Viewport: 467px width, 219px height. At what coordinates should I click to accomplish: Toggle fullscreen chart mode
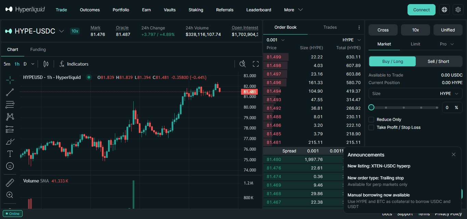256,64
